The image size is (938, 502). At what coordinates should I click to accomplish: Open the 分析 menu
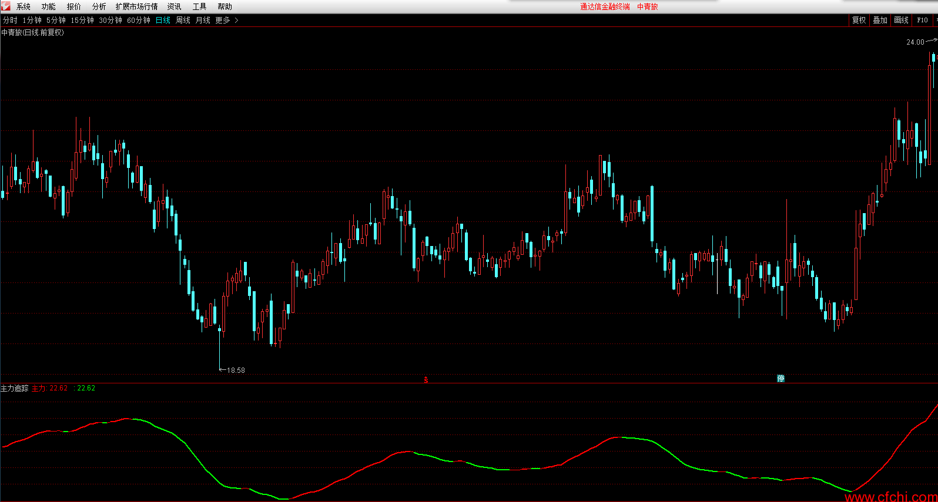[99, 6]
